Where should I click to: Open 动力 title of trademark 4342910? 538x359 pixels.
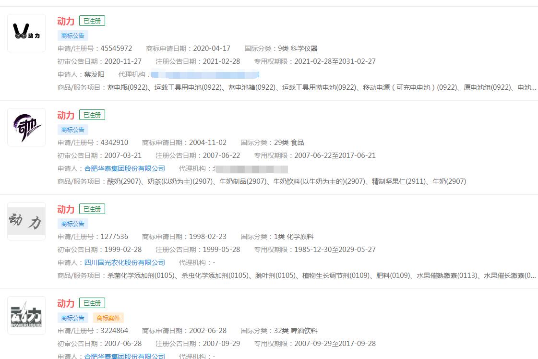click(66, 115)
